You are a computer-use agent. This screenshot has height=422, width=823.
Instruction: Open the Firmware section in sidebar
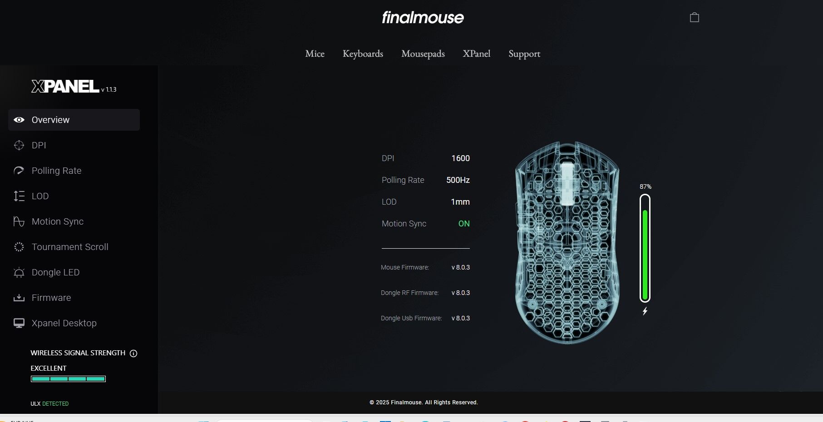click(74, 298)
